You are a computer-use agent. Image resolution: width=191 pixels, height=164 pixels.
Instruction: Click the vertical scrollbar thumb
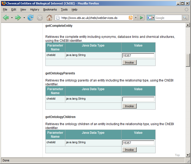(188, 60)
